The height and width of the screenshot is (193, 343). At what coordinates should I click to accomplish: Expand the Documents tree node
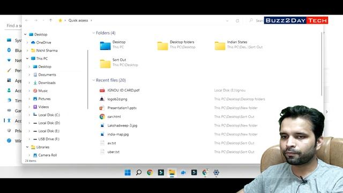(29, 75)
